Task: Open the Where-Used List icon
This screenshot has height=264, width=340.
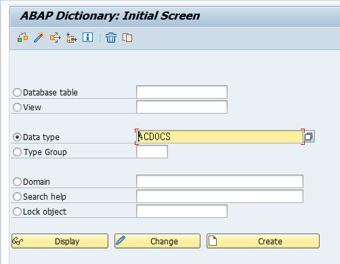Action: pos(56,37)
